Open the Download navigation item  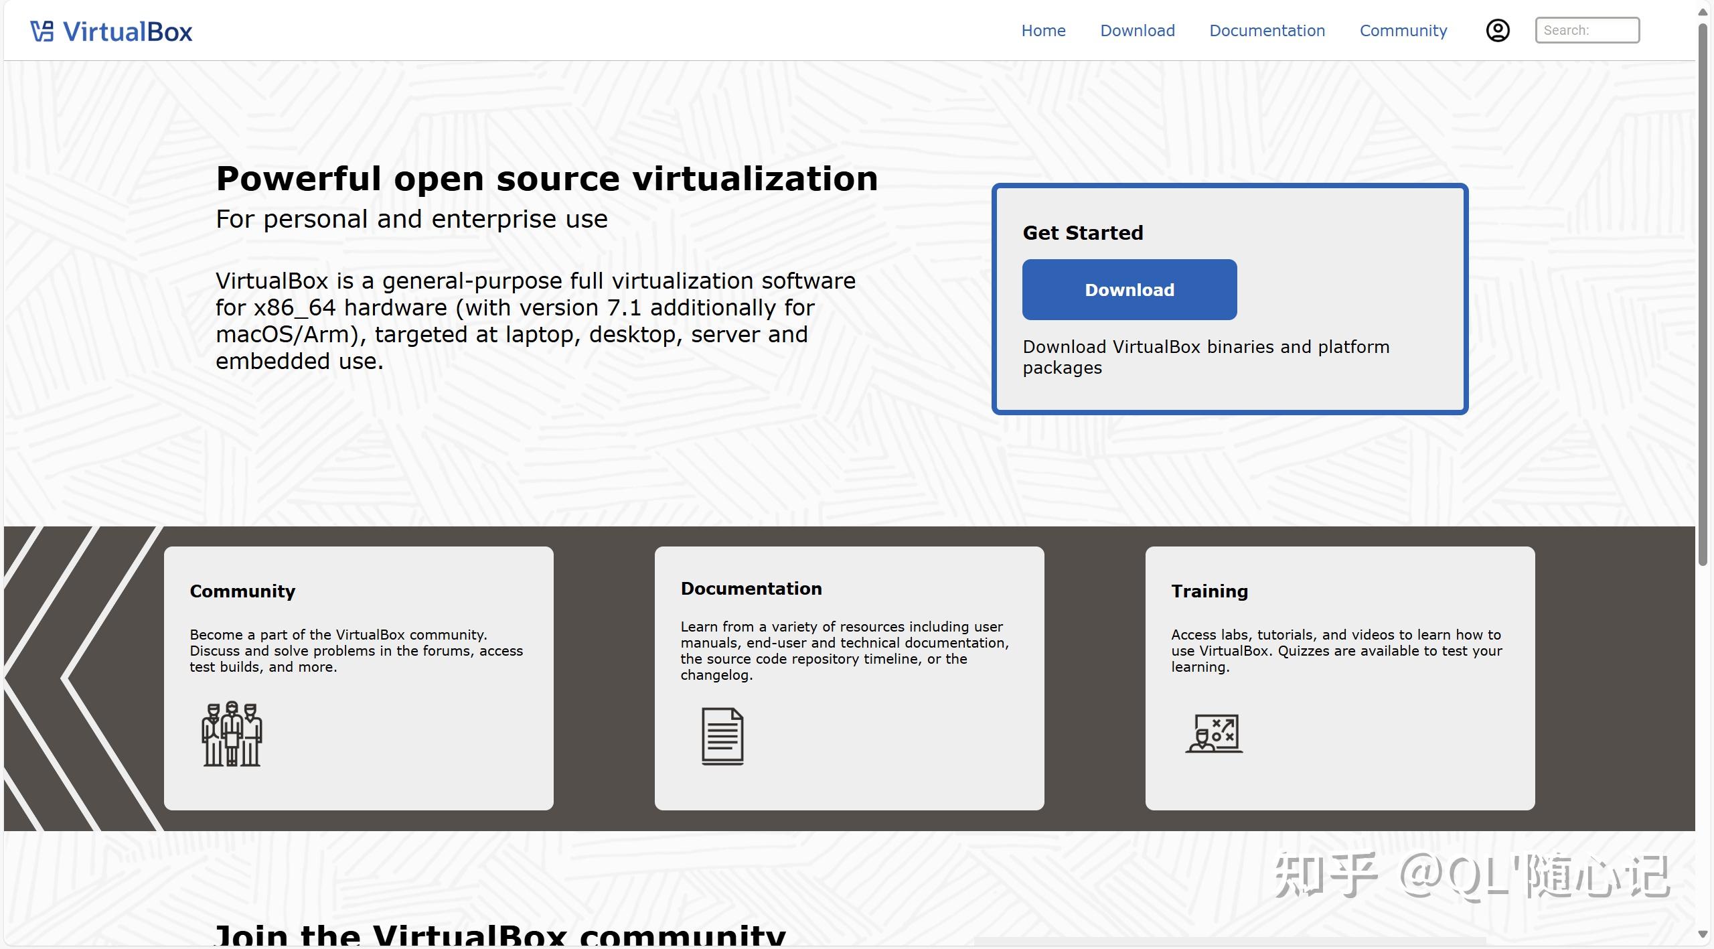[x=1137, y=30]
